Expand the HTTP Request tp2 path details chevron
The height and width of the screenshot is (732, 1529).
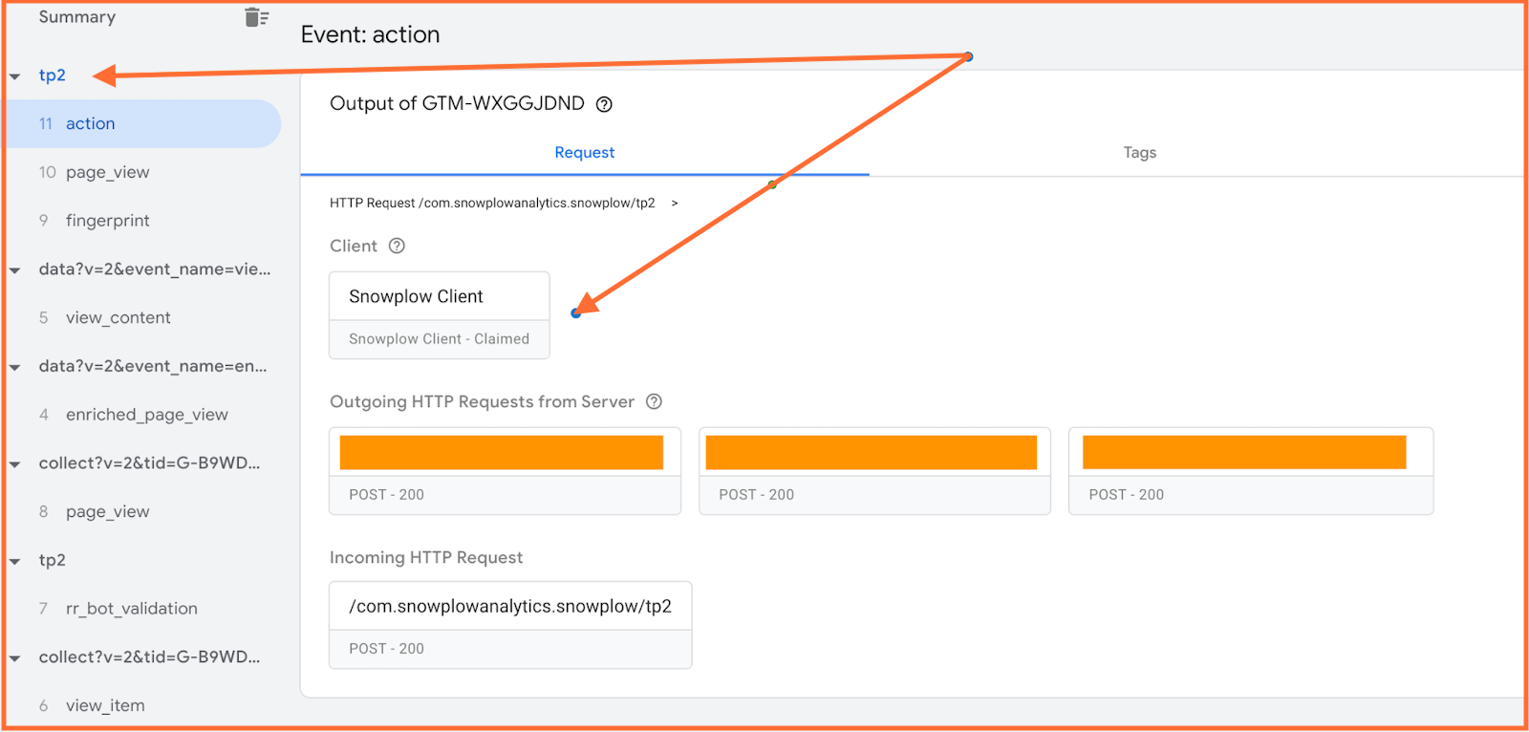click(676, 203)
